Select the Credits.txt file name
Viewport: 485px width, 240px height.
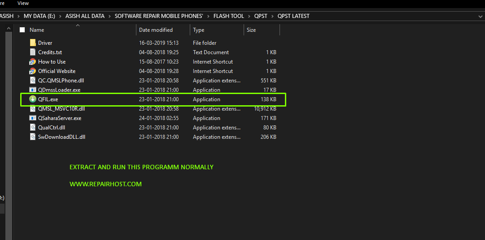tap(50, 52)
